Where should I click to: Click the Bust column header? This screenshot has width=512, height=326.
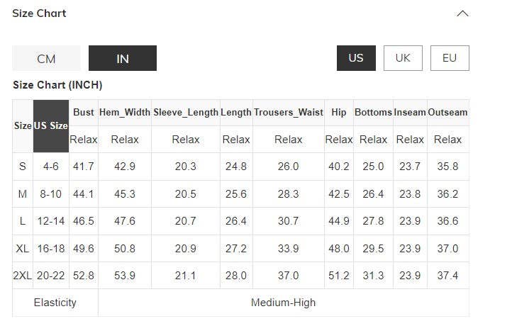(84, 113)
